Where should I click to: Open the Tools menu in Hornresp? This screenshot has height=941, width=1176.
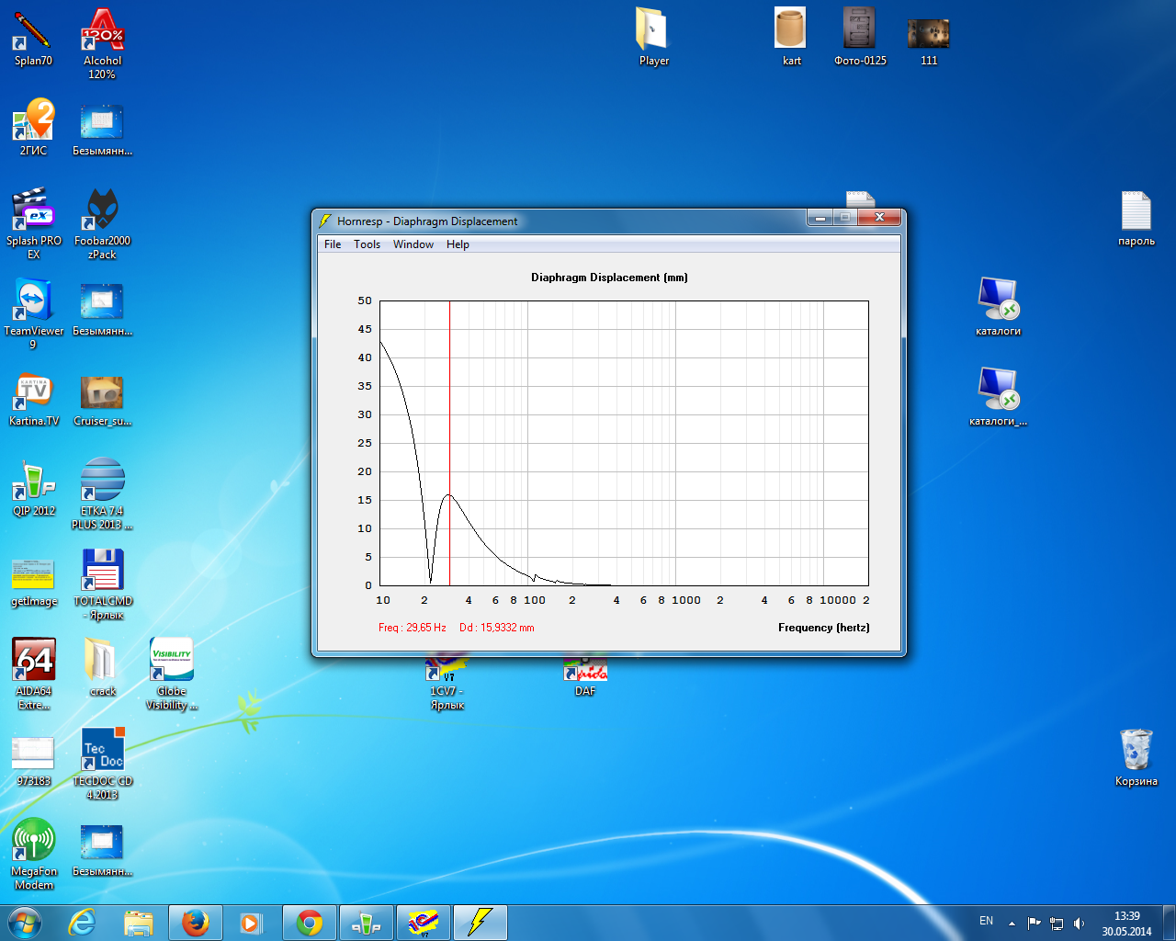(367, 244)
